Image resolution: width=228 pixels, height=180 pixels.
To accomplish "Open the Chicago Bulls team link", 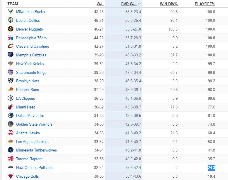I will tap(27, 176).
